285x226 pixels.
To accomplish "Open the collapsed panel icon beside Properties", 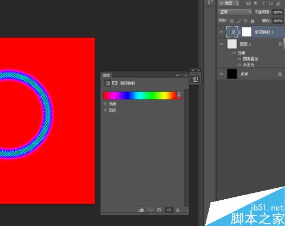I will (196, 79).
